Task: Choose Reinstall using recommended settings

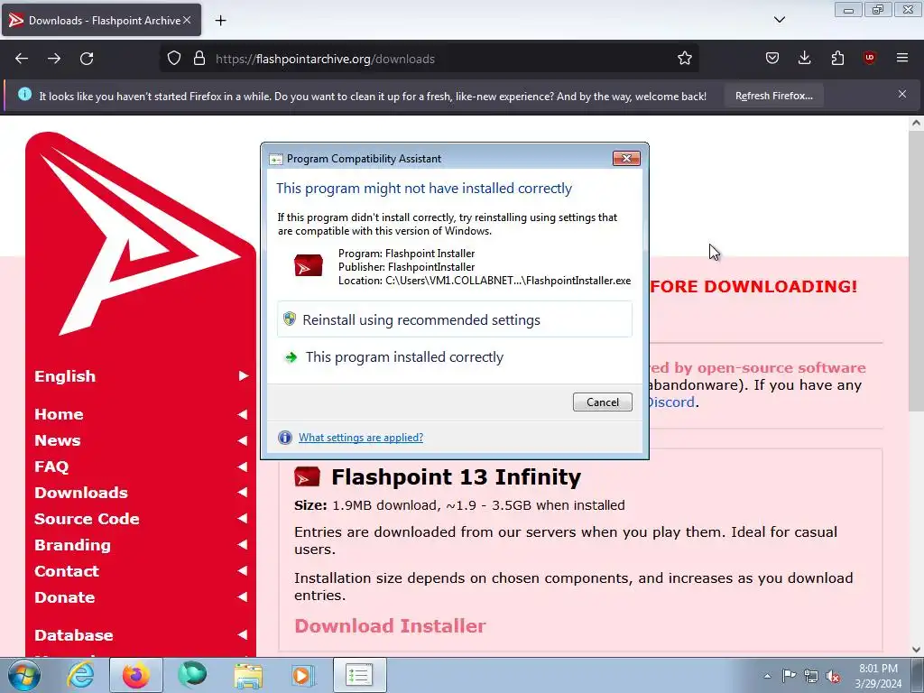Action: point(455,320)
